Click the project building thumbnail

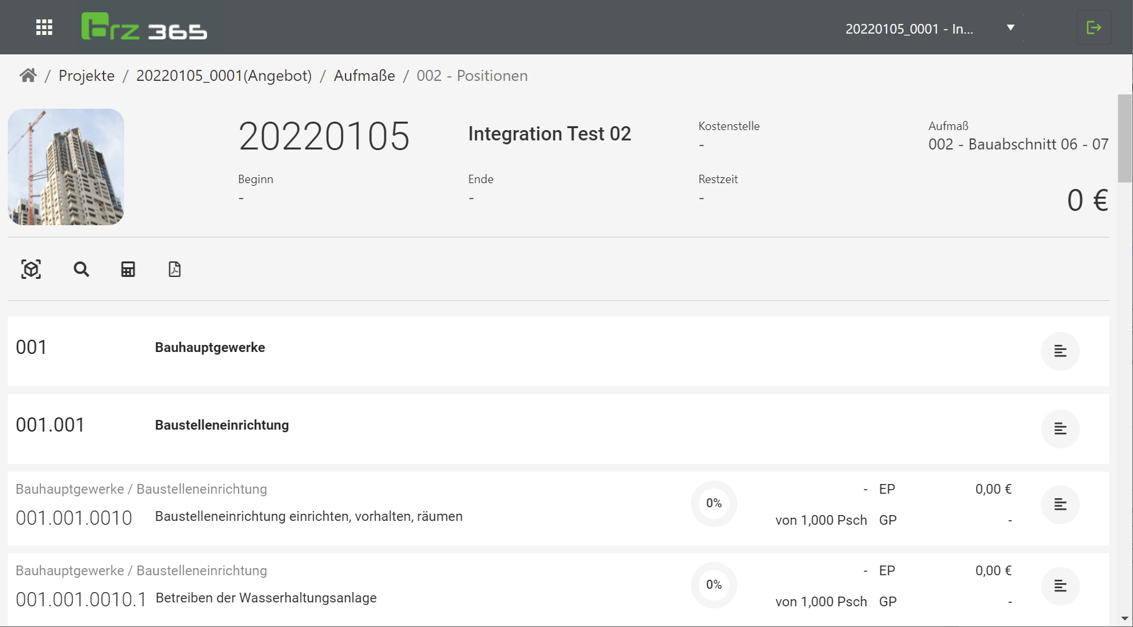click(x=66, y=167)
